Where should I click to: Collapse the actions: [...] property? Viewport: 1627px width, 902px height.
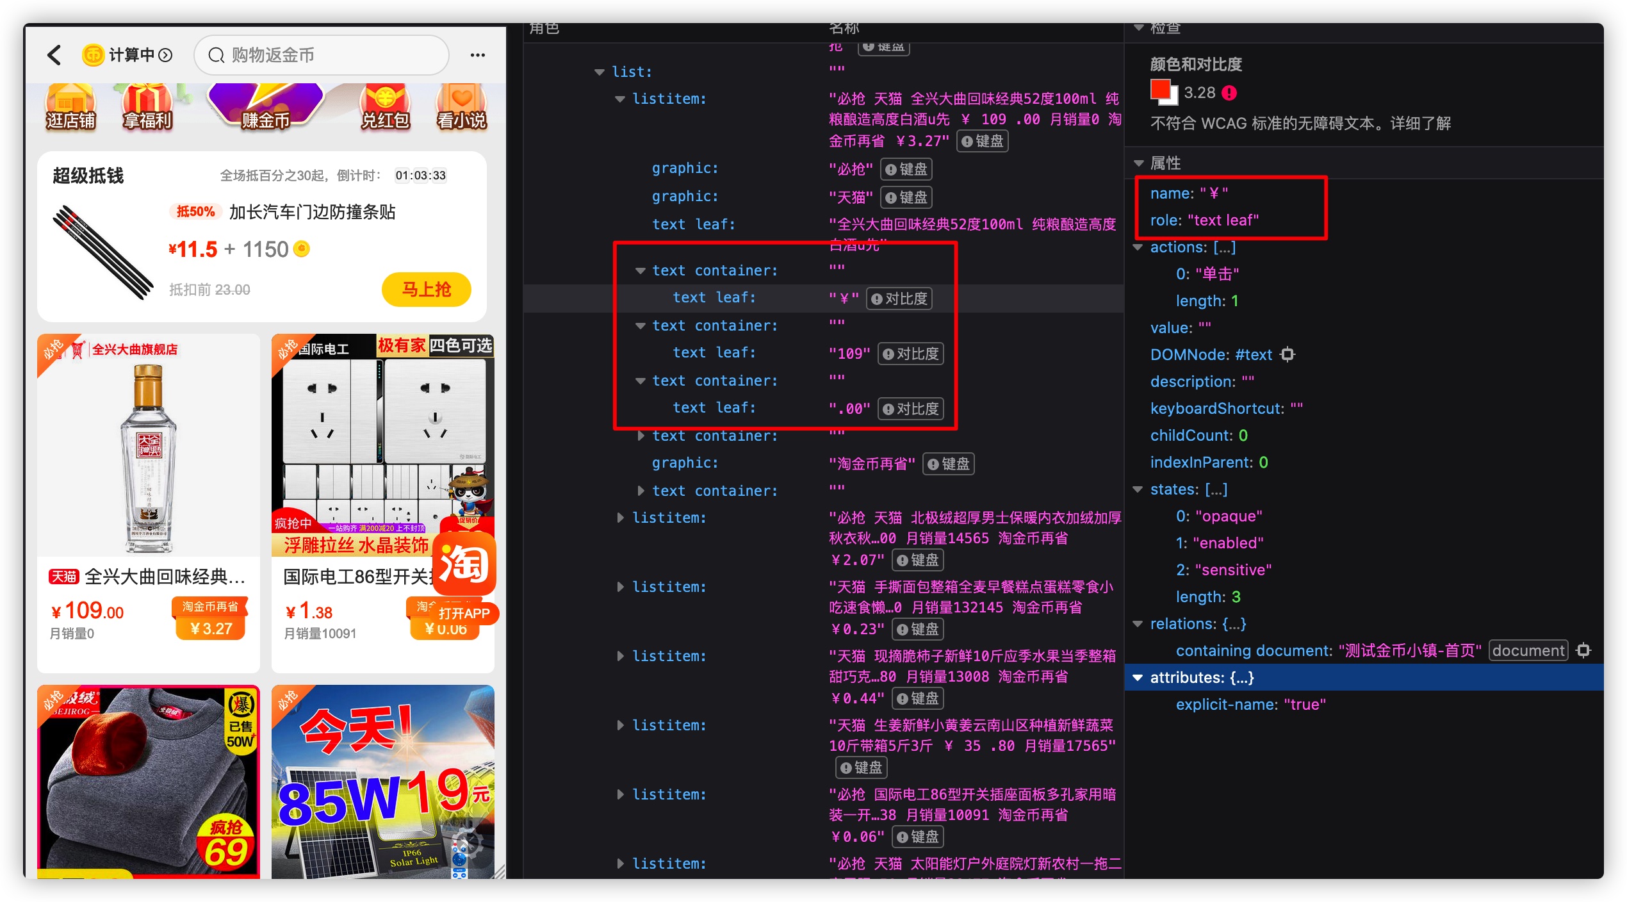pos(1139,247)
